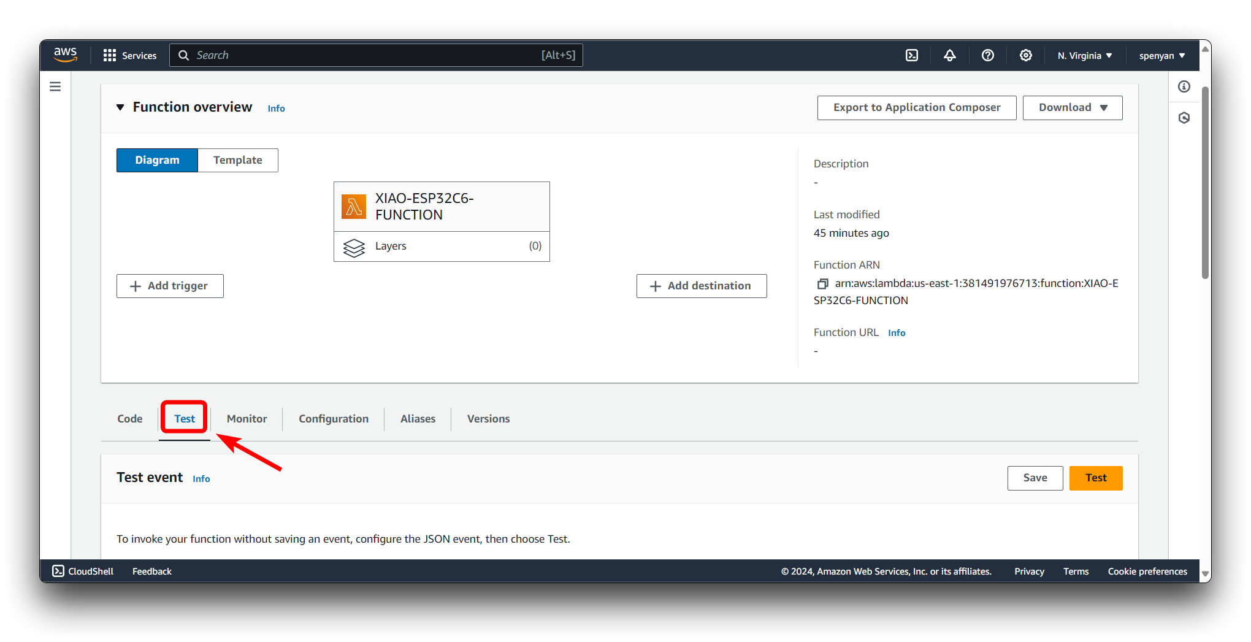Click the Lambda function icon in the diagram

354,207
